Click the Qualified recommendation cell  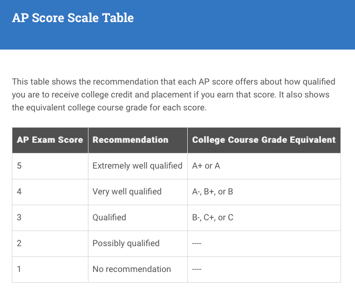(138, 218)
